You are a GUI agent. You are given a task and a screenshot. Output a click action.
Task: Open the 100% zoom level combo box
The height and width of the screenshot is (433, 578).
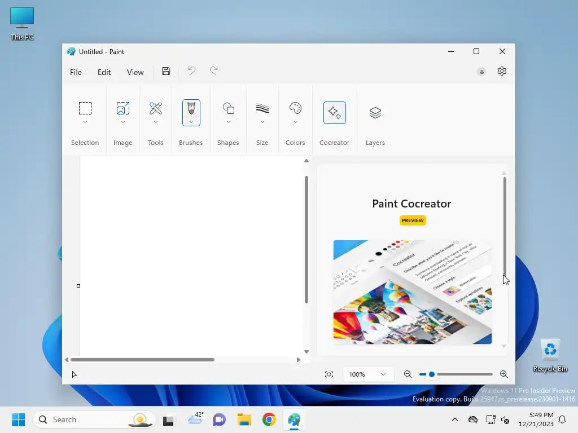point(368,374)
